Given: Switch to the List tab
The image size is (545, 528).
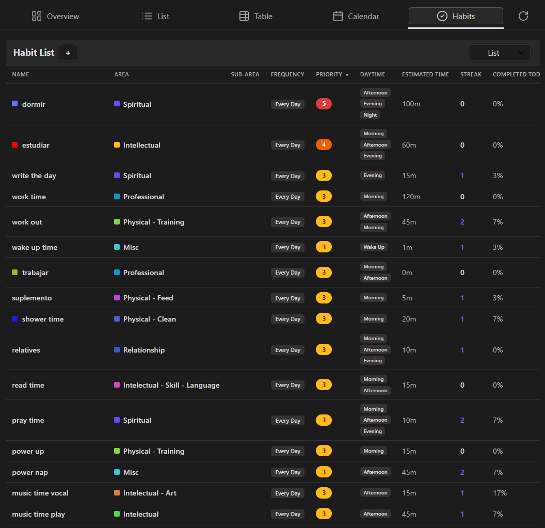Looking at the screenshot, I should coord(156,16).
